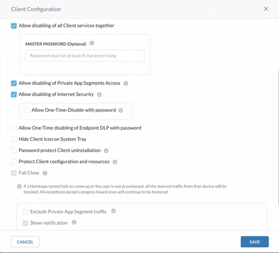Click info icon beside Master Password label
The height and width of the screenshot is (253, 279).
(92, 43)
